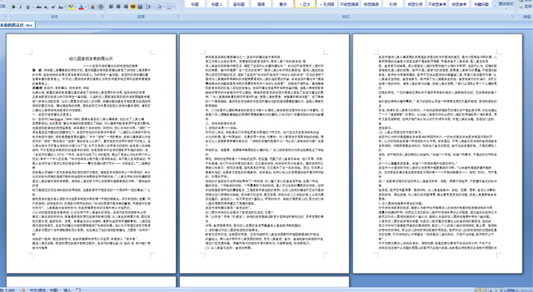Switch to the open document tab

pyautogui.click(x=17, y=25)
